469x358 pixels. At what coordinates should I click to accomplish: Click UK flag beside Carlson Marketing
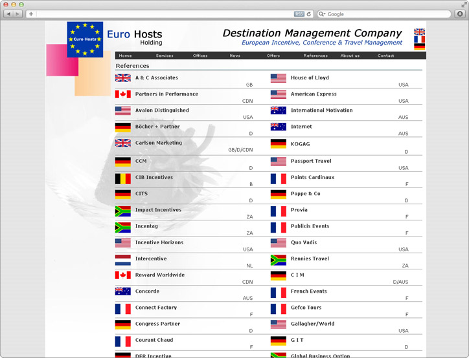[123, 143]
